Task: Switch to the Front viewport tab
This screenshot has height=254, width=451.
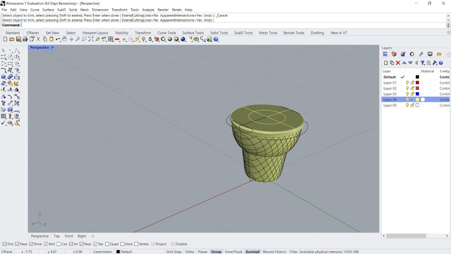Action: [69, 236]
